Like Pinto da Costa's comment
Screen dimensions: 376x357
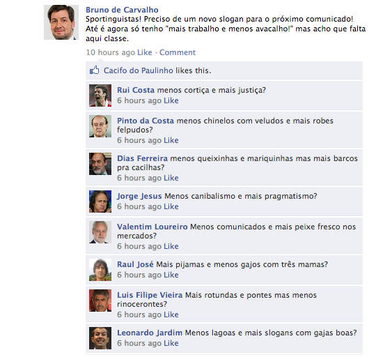pyautogui.click(x=171, y=140)
